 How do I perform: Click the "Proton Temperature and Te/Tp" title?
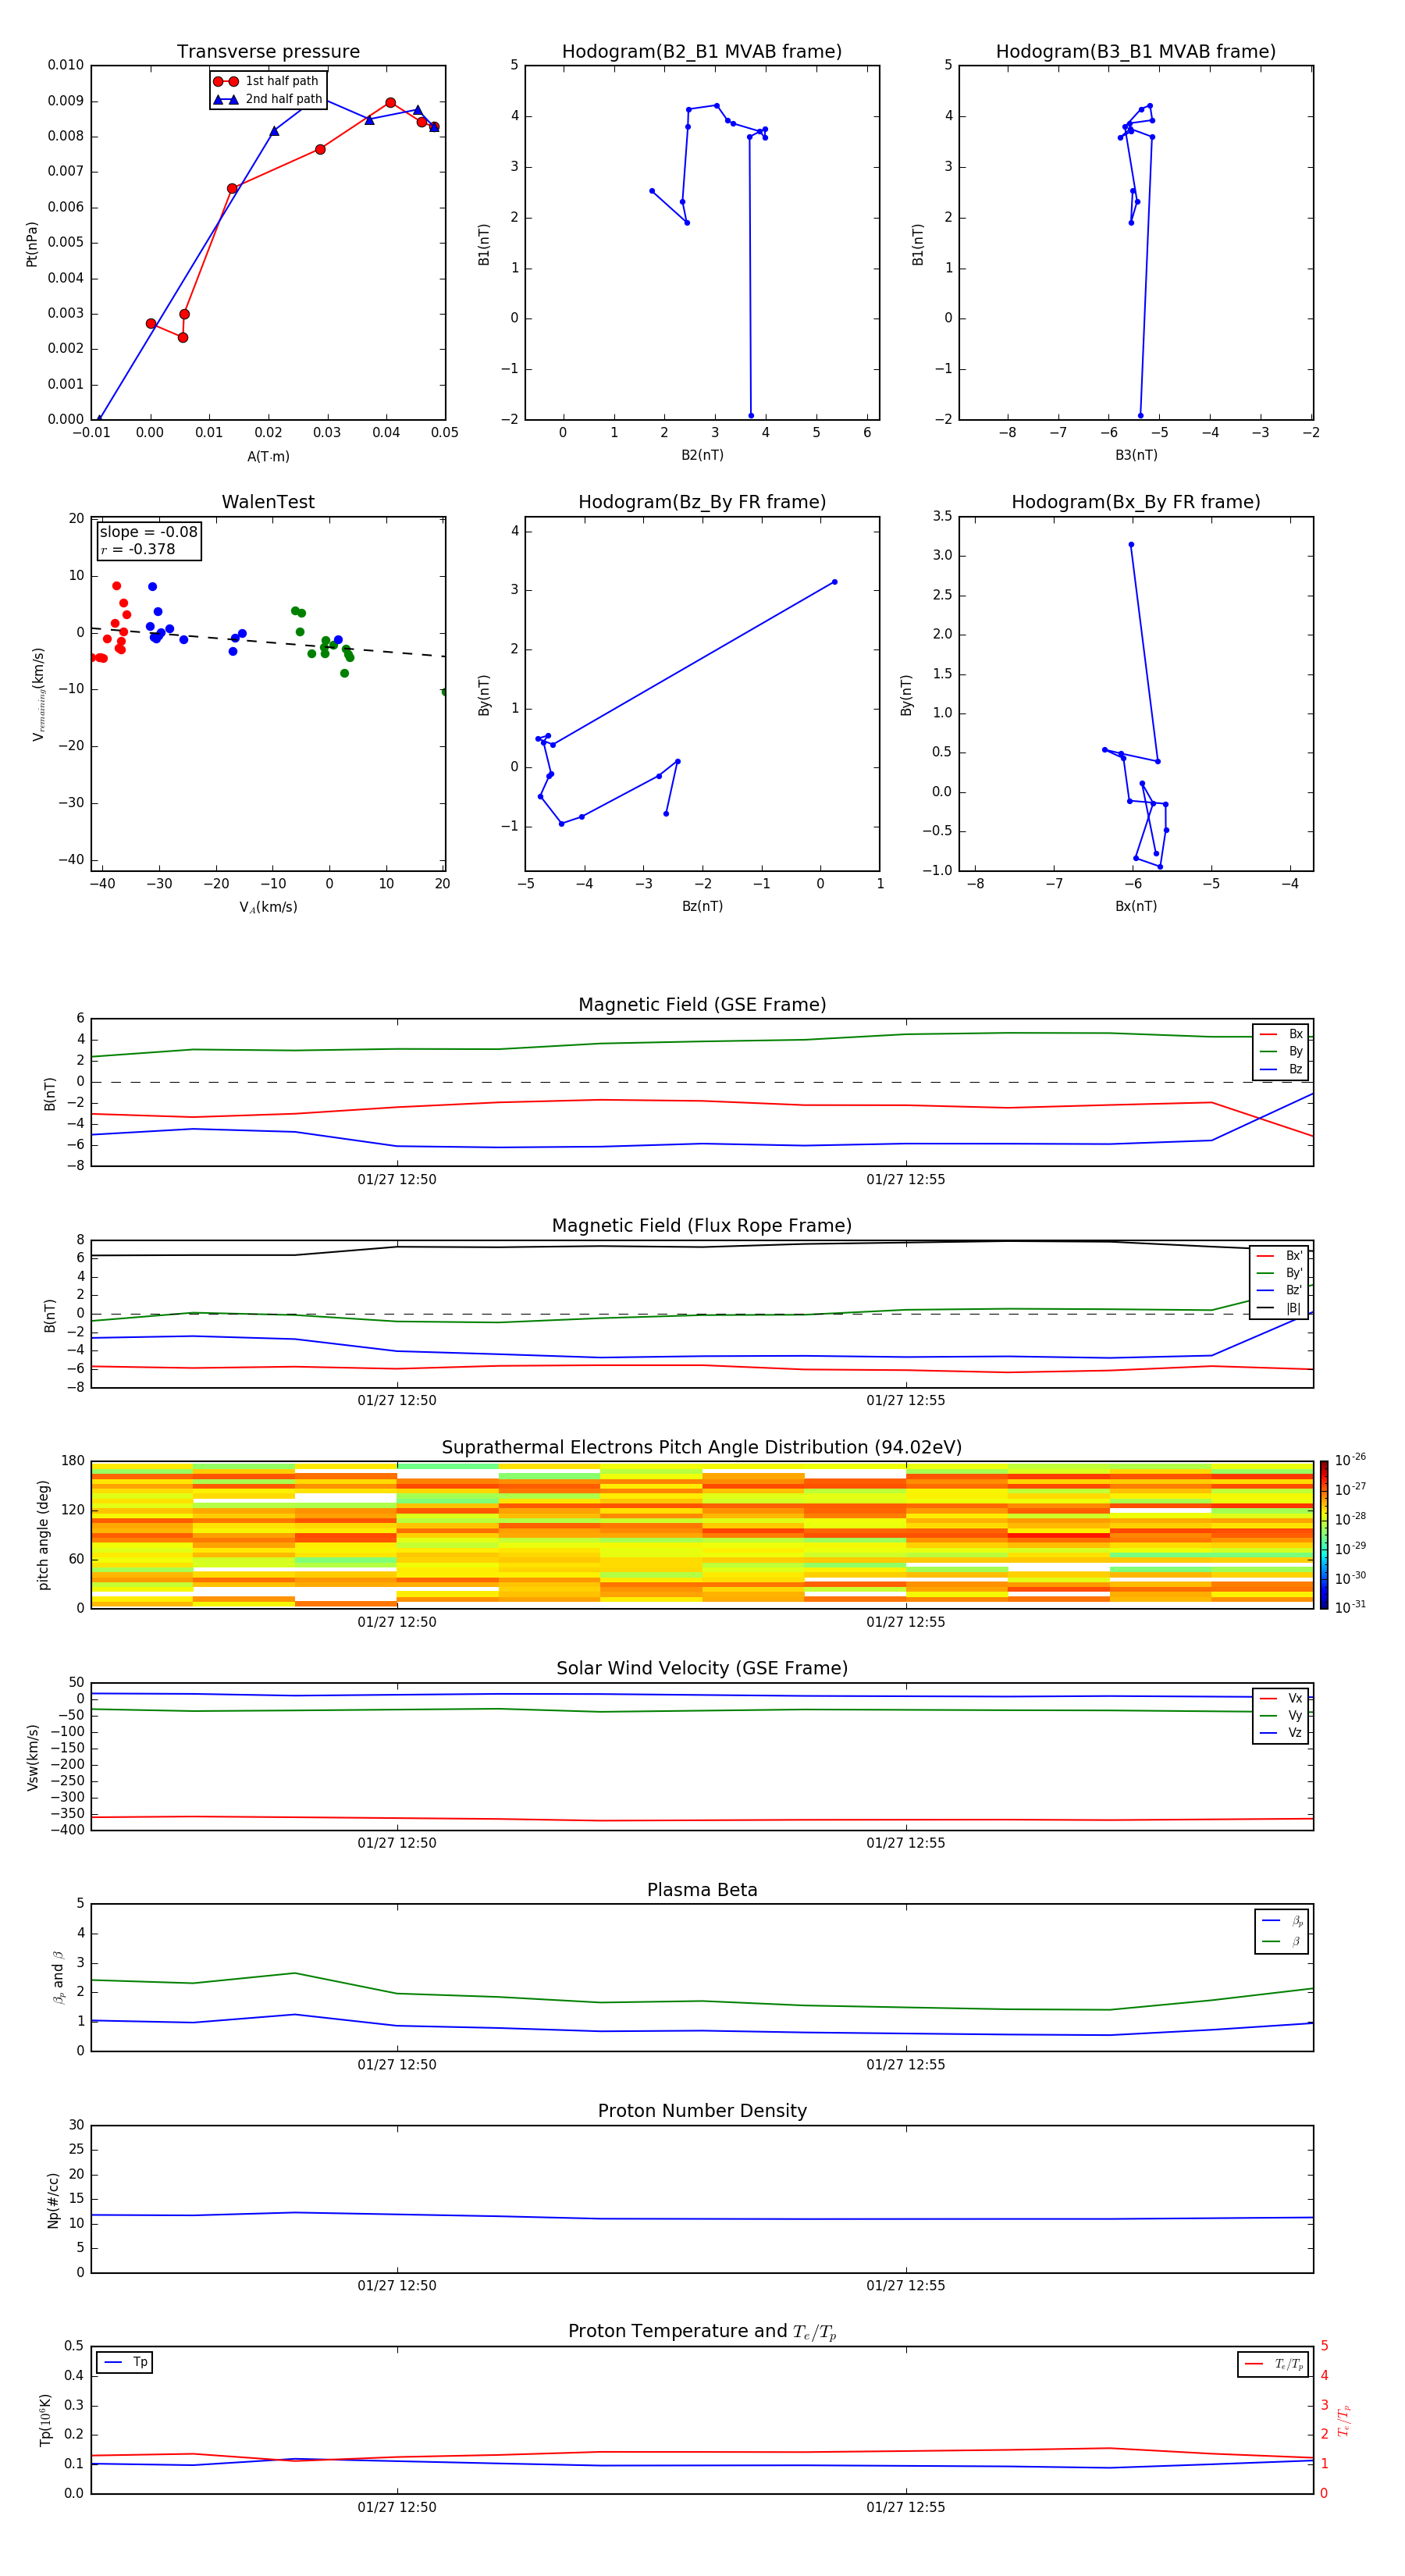702,2332
